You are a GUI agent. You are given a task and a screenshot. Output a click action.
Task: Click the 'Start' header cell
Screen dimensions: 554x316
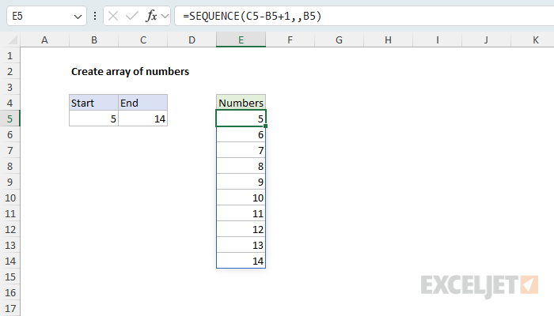coord(94,103)
